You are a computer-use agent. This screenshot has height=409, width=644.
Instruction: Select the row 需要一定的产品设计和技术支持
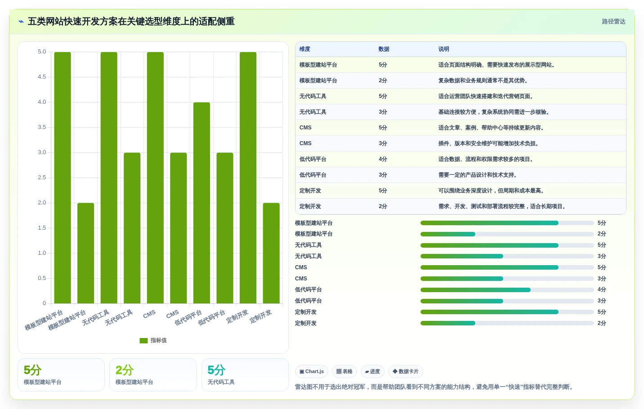tap(461, 175)
